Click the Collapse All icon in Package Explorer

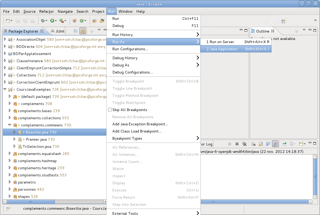[76, 31]
